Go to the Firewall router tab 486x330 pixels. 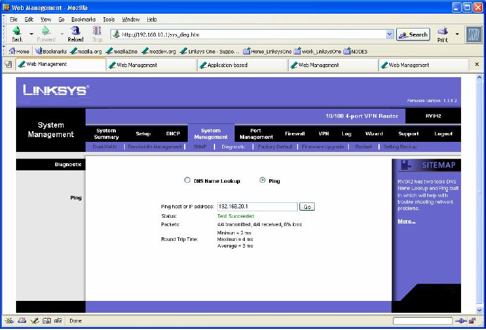pos(295,134)
